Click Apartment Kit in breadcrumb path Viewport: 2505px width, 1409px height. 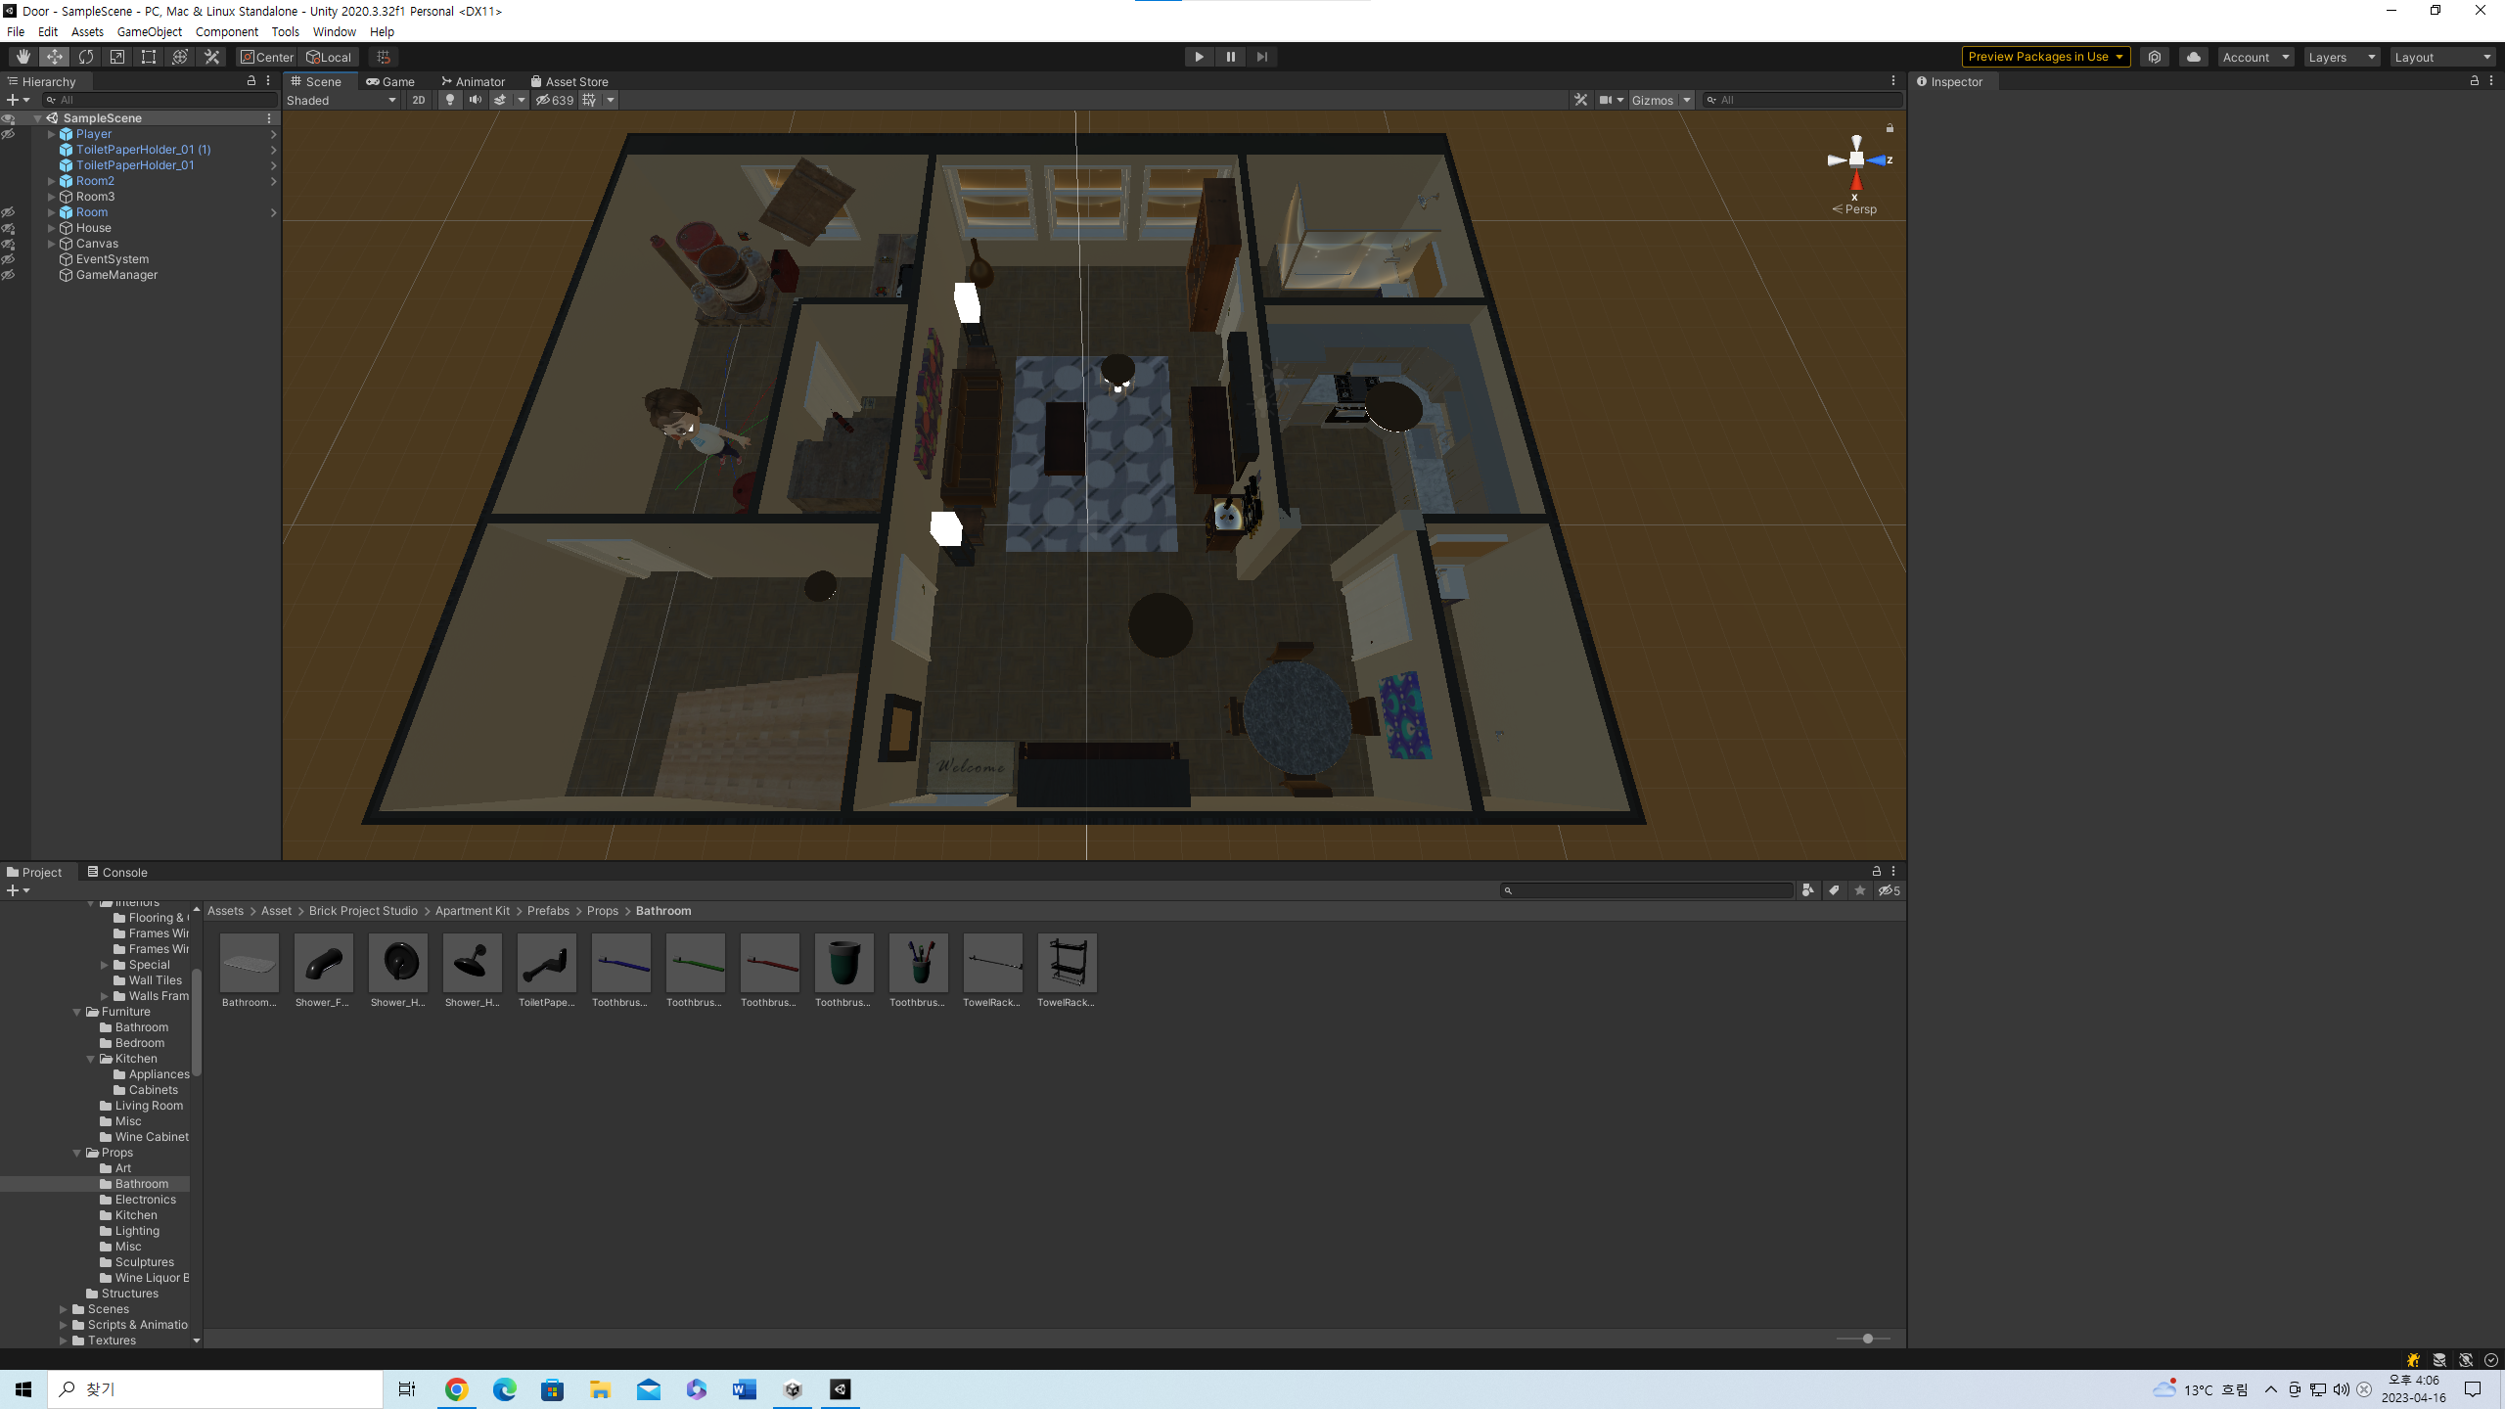click(x=473, y=911)
